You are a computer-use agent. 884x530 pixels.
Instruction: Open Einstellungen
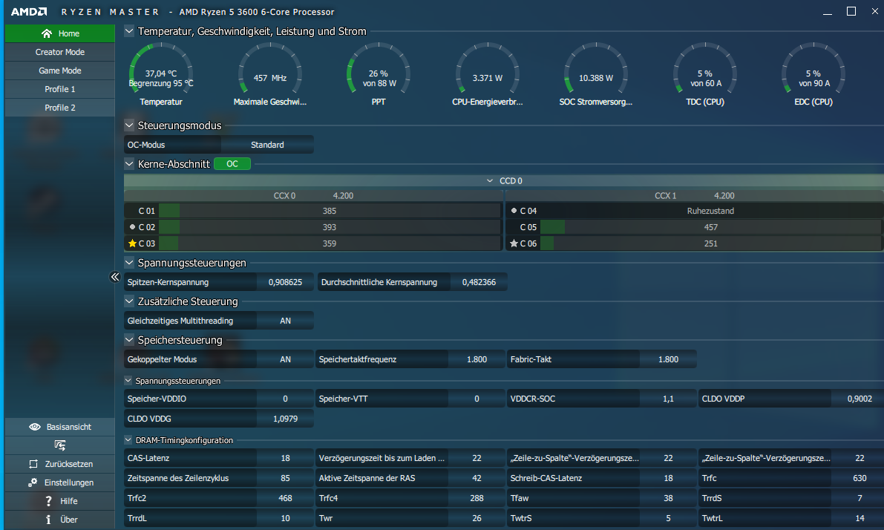pyautogui.click(x=60, y=482)
